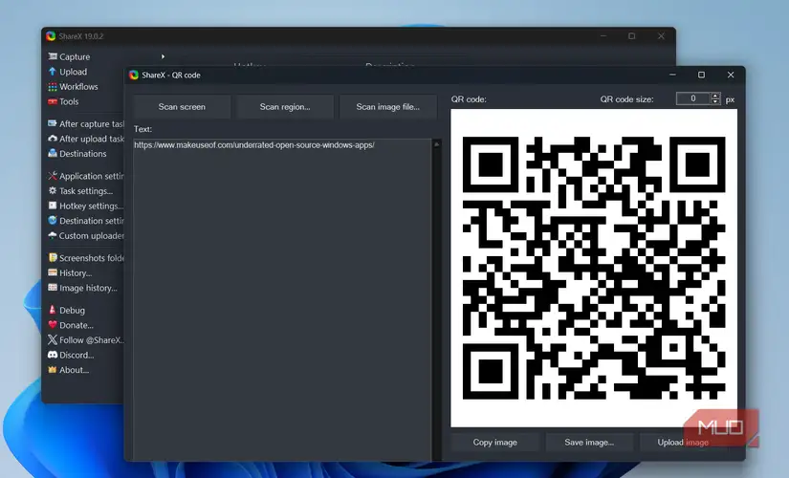The image size is (789, 478).
Task: Click the After upload tasks cloud icon
Action: pos(53,139)
